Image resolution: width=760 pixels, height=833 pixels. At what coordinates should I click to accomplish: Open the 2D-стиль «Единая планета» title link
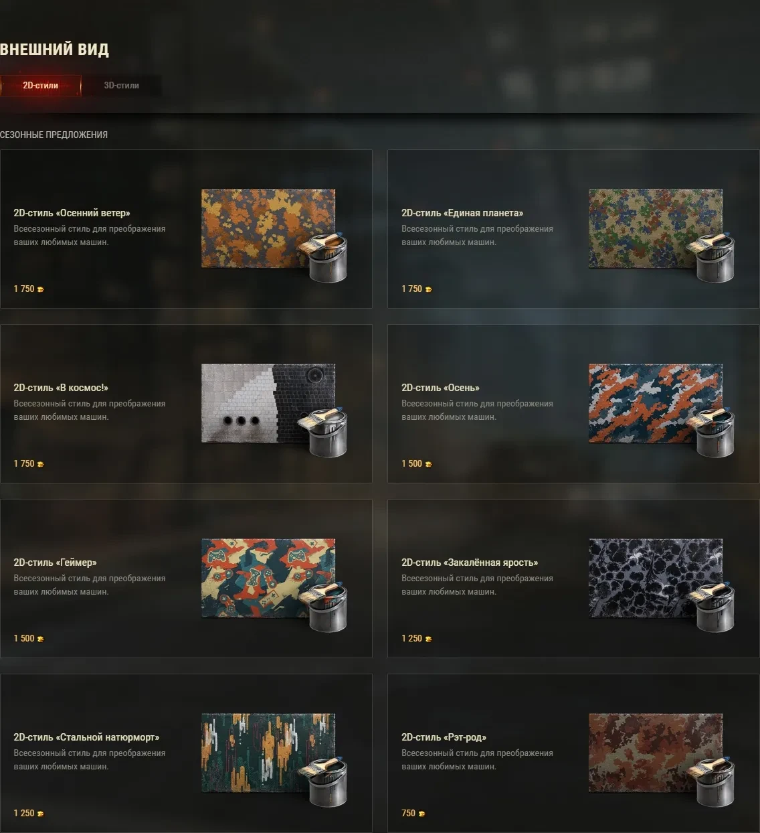pyautogui.click(x=462, y=213)
